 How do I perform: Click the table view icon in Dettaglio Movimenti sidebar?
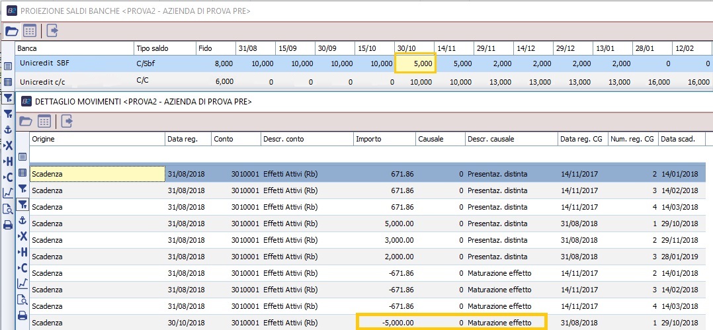tap(22, 173)
